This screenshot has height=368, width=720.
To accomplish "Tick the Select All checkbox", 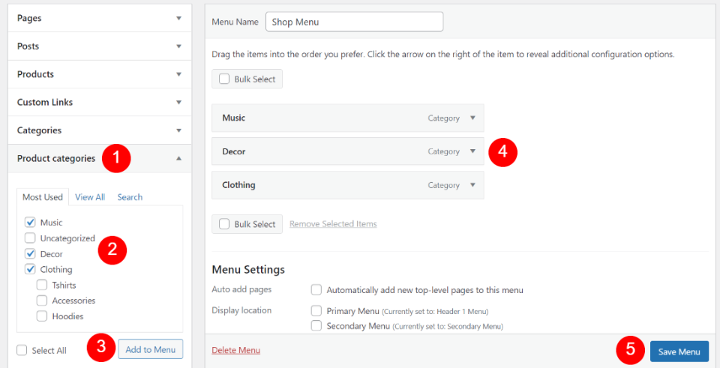I will pos(22,350).
